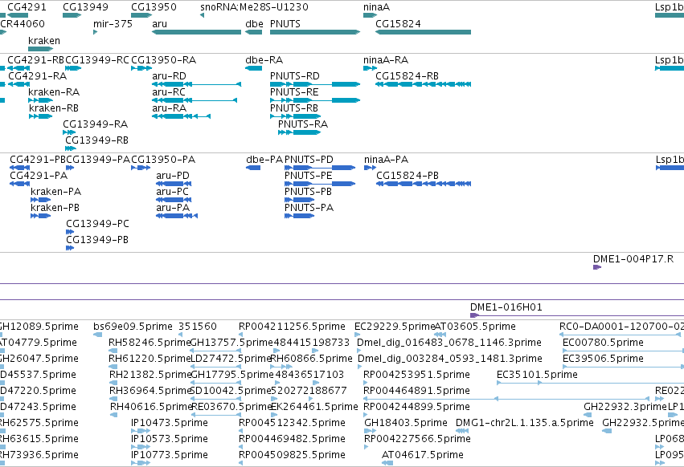Screen dimensions: 684x467
Task: Click the aru gene feature bar
Action: (x=196, y=32)
